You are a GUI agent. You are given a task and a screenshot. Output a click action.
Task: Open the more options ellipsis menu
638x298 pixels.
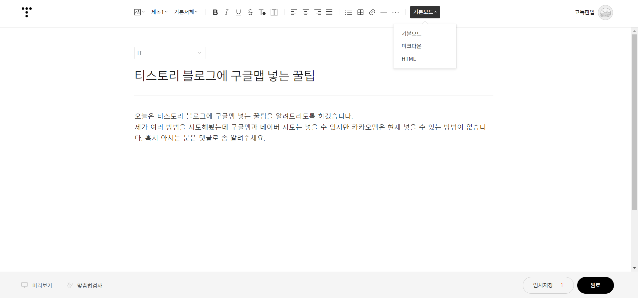[x=395, y=12]
